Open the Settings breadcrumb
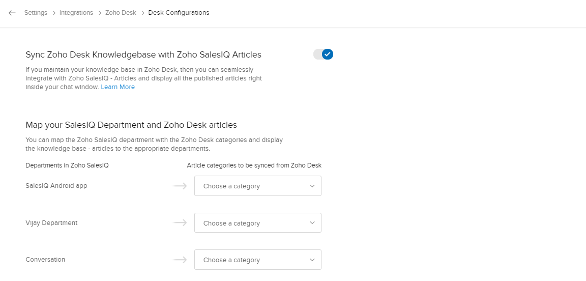The image size is (586, 281). (x=36, y=13)
